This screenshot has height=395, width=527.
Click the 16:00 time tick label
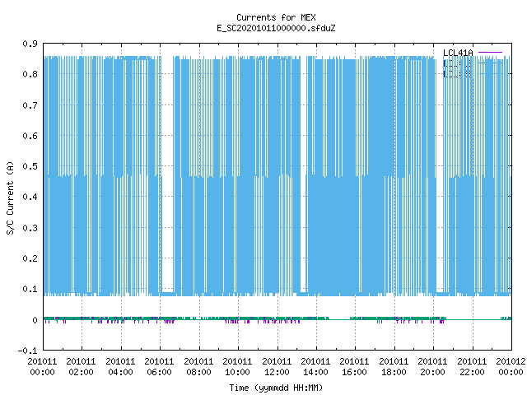(x=355, y=372)
